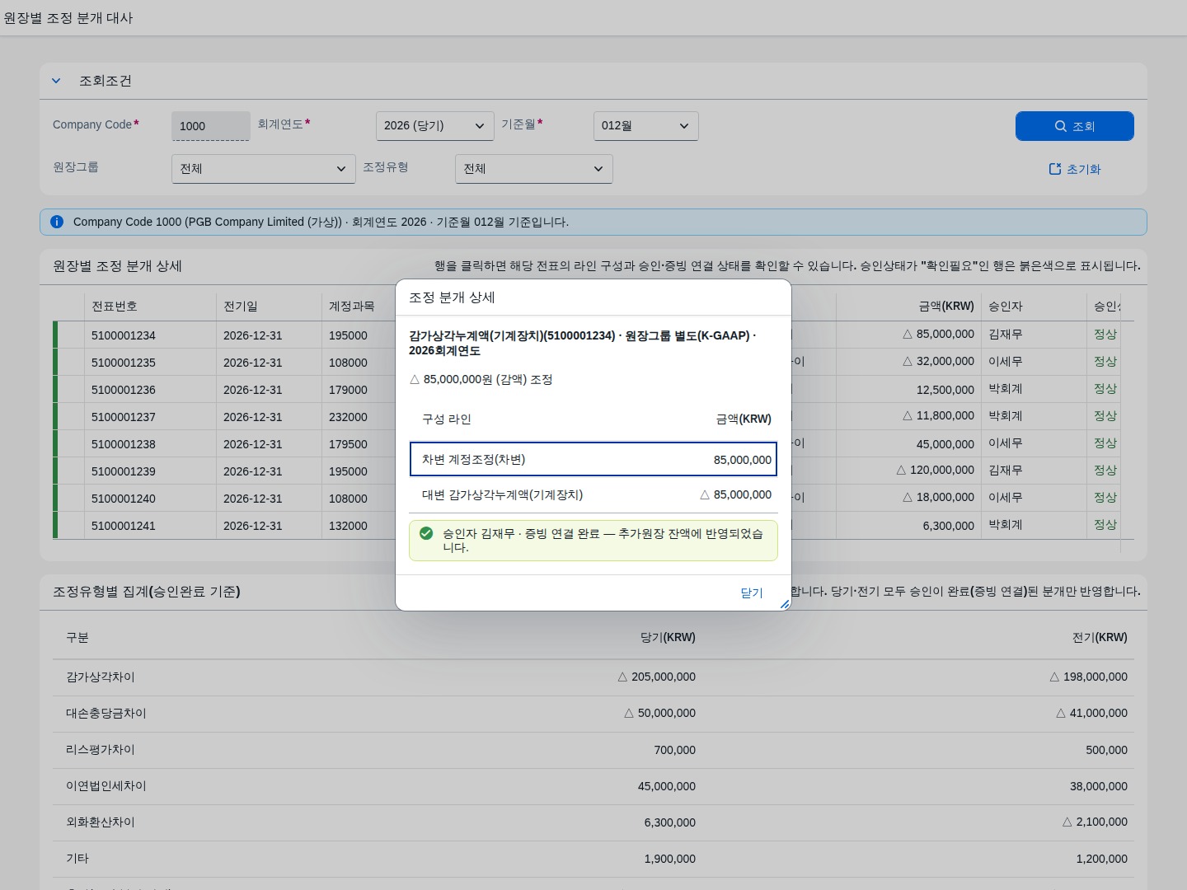1187x890 pixels.
Task: Click the 기타 summary row
Action: [593, 859]
